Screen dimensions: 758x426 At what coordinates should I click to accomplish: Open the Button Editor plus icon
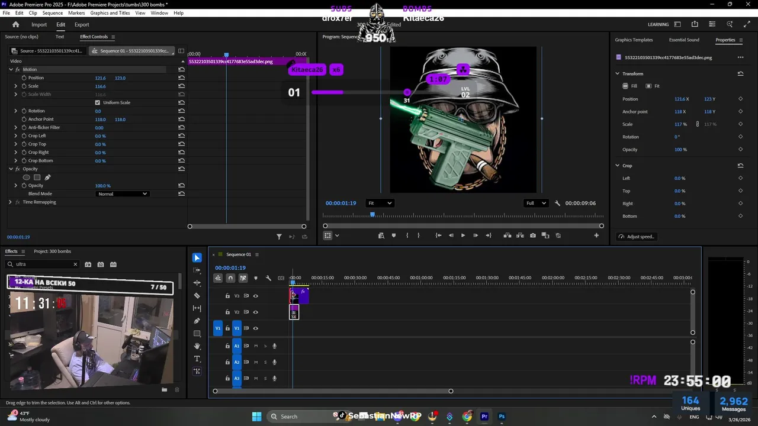[596, 235]
